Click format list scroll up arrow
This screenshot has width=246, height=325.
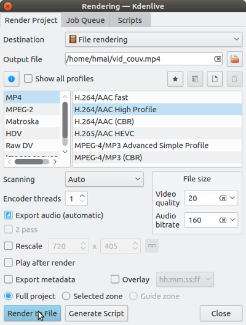point(65,97)
